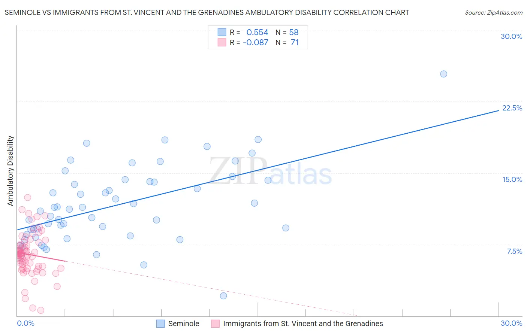Click the 22.5% y-axis tick label
Image resolution: width=527 pixels, height=334 pixels.
point(512,108)
